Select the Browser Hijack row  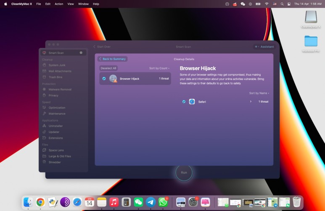pyautogui.click(x=135, y=79)
